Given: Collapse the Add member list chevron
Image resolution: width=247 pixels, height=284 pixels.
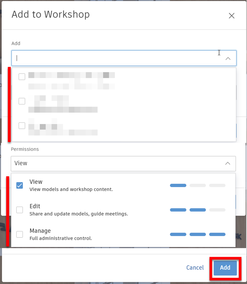Looking at the screenshot, I should (228, 58).
